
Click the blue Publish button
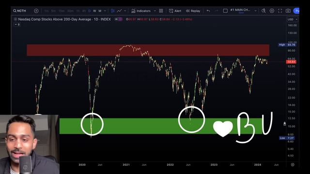click(x=296, y=11)
